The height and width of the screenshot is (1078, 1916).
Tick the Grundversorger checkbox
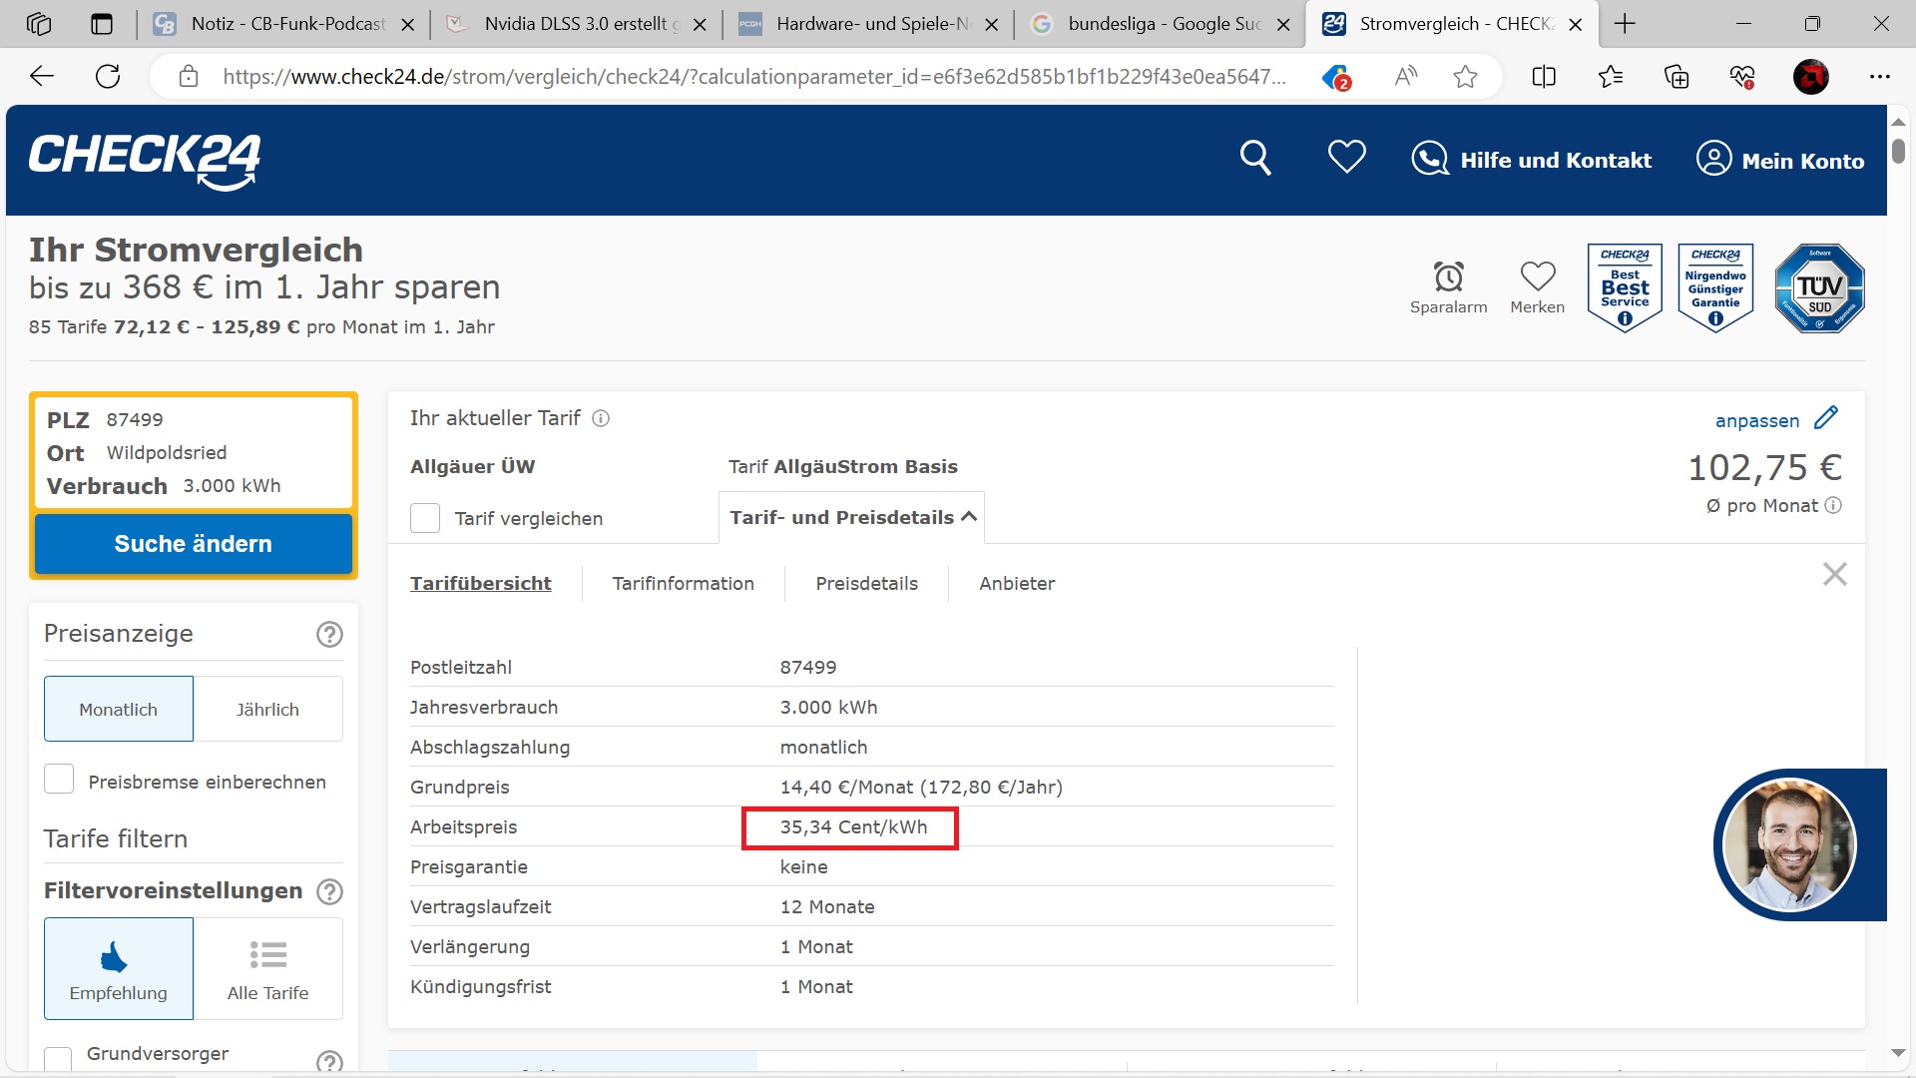coord(58,1059)
